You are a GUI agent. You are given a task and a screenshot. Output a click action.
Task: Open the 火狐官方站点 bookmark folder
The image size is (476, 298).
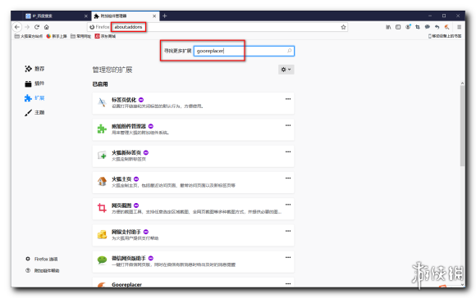click(29, 36)
